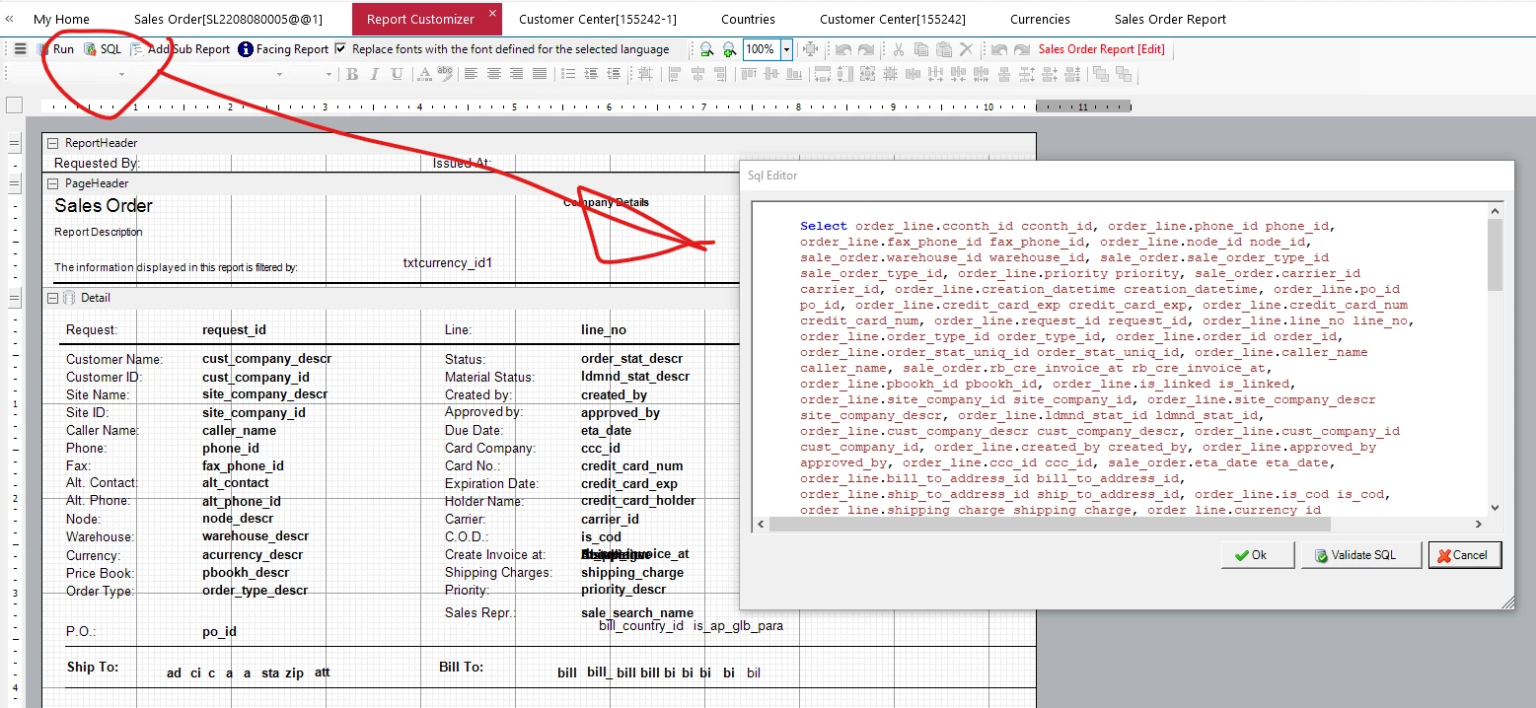
Task: Click the Validate SQL button
Action: [1361, 555]
